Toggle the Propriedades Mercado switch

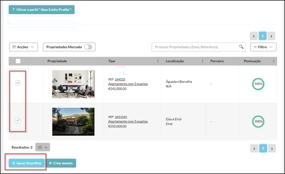pyautogui.click(x=88, y=47)
